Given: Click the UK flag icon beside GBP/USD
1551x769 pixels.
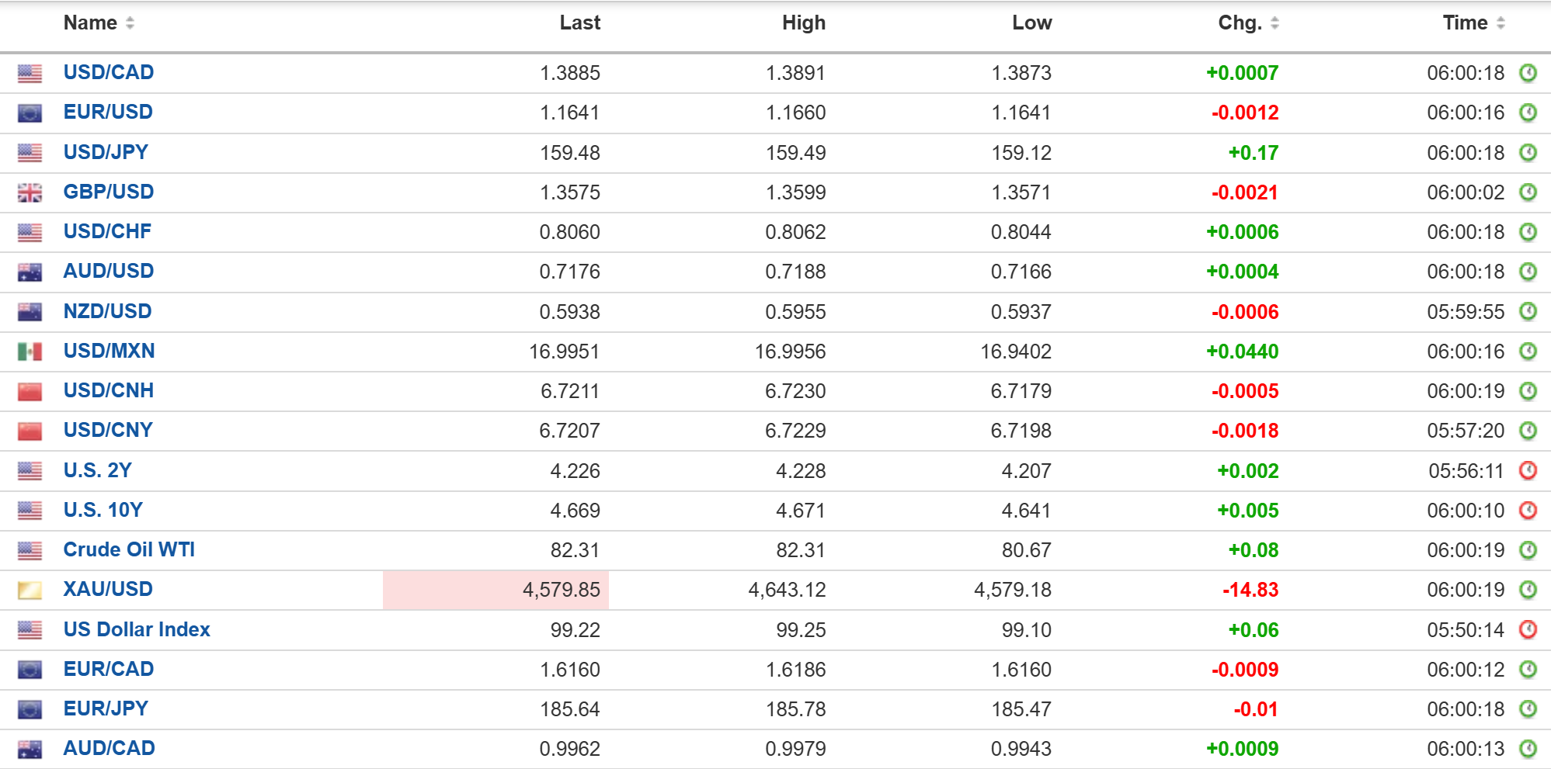Looking at the screenshot, I should coord(30,192).
